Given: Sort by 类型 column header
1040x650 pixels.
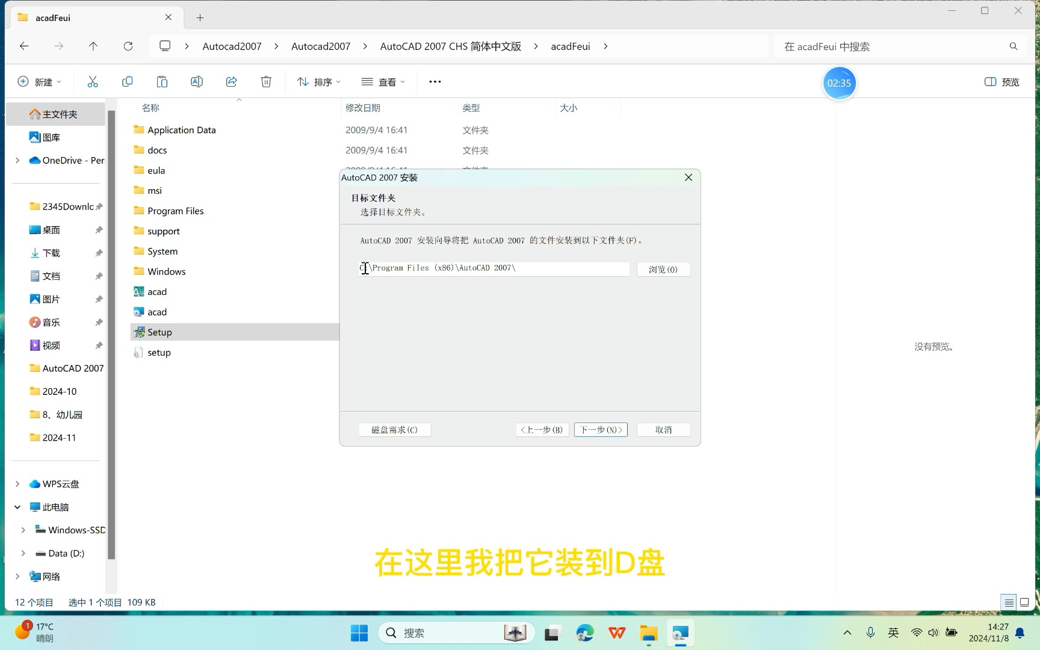Looking at the screenshot, I should click(x=471, y=108).
